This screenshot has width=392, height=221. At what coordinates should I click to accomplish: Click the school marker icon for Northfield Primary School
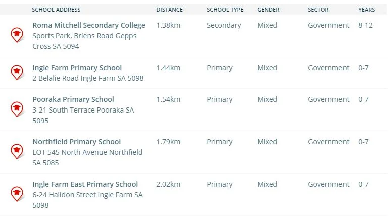click(17, 151)
